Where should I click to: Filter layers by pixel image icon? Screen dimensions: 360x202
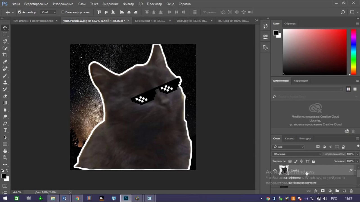[318, 147]
